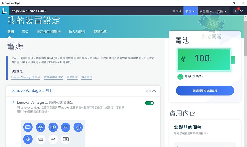Click the 您機器的問答 card title

pos(188,127)
